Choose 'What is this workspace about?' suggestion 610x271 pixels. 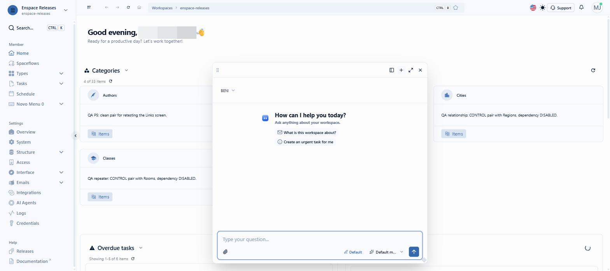(307, 132)
